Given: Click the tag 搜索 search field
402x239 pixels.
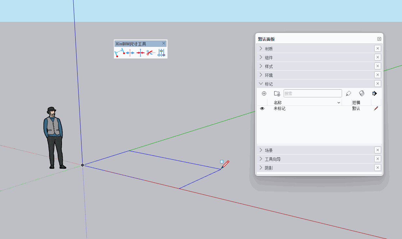Looking at the screenshot, I should point(312,93).
